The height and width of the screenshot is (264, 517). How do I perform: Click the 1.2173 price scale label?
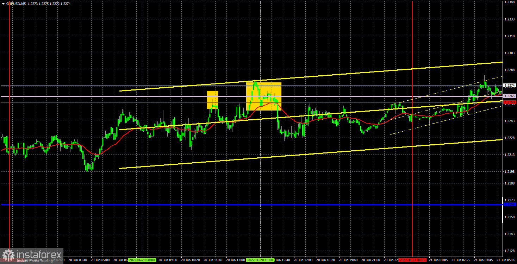pyautogui.click(x=510, y=200)
